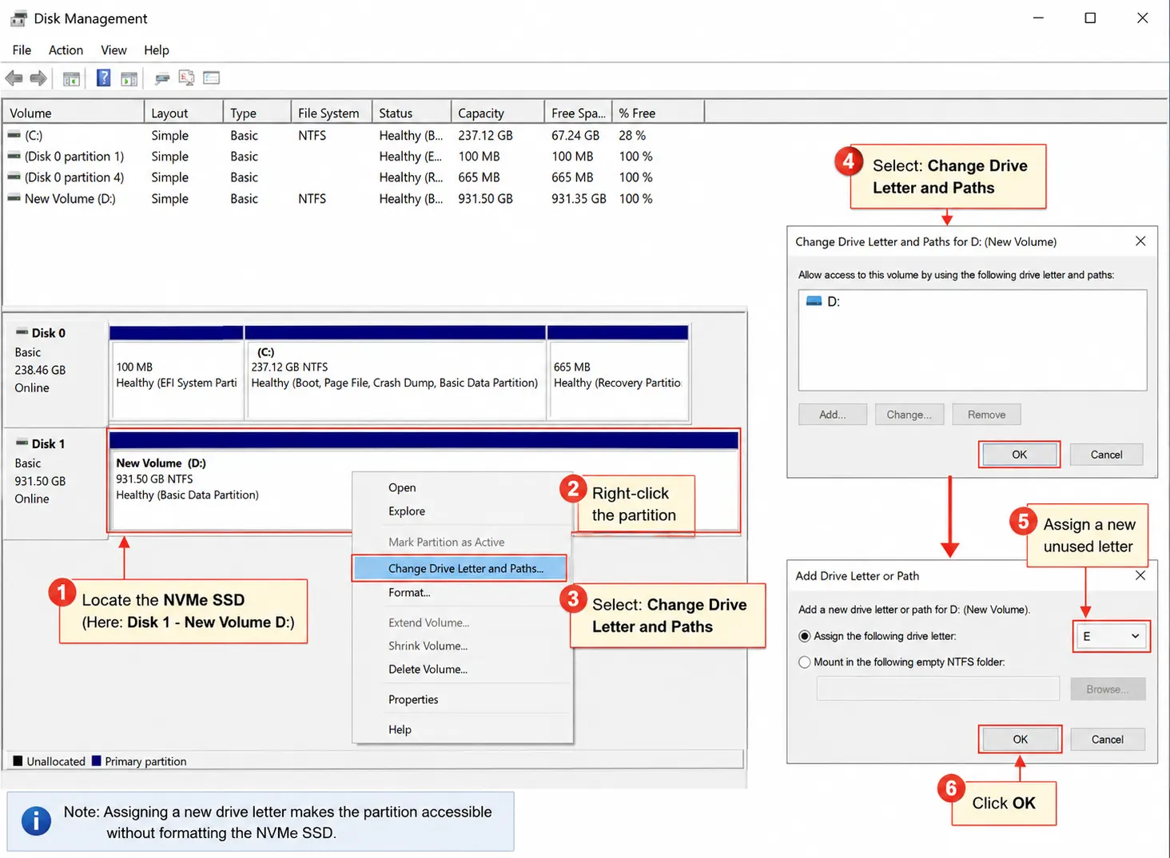Close the Add Drive Letter or Path dialog

(1140, 575)
